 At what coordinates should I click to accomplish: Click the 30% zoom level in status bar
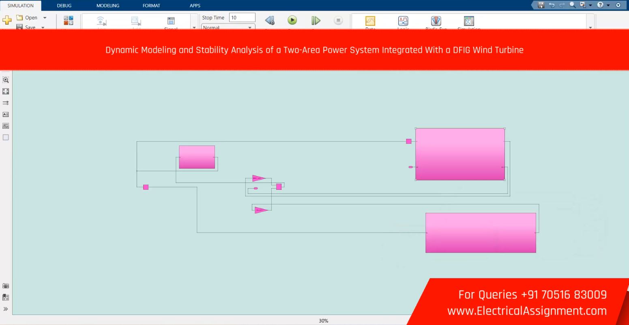point(323,321)
